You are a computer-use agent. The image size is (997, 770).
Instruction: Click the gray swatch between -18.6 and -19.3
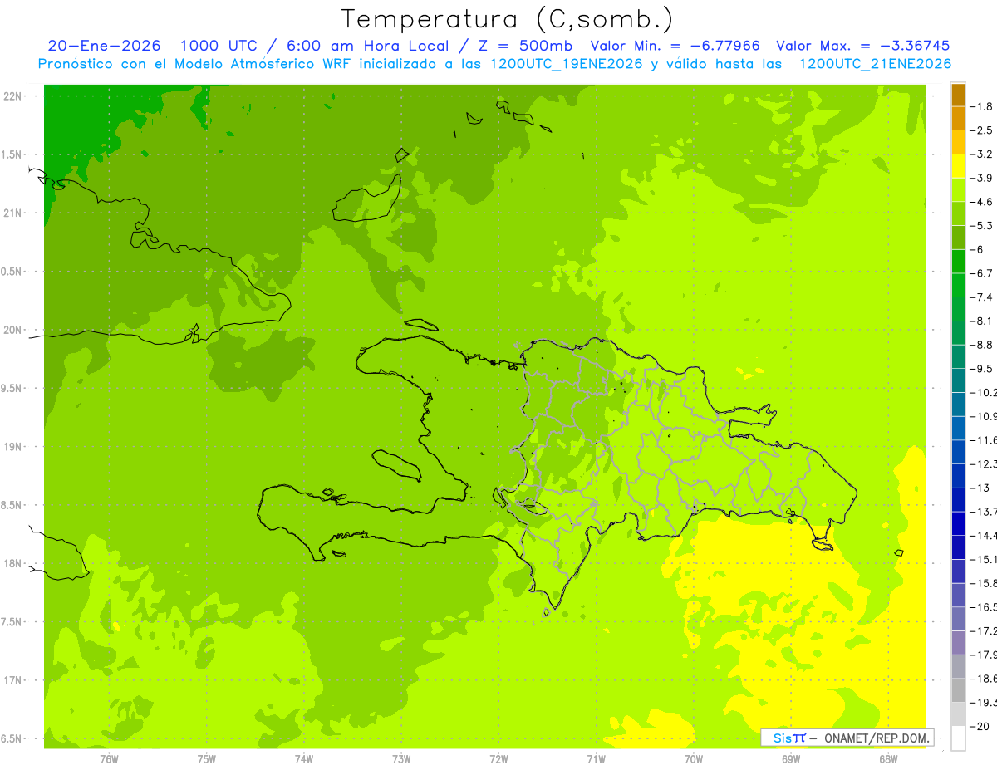click(x=958, y=690)
